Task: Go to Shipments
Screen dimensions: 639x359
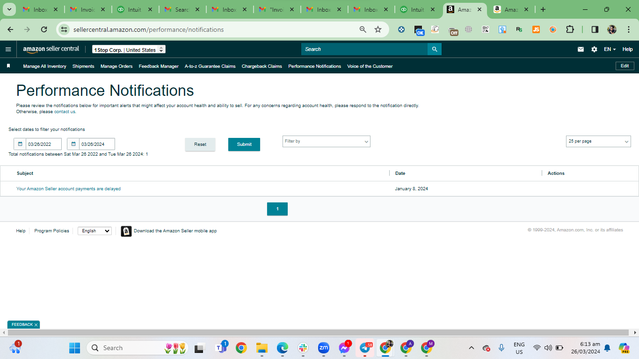Action: (x=83, y=66)
